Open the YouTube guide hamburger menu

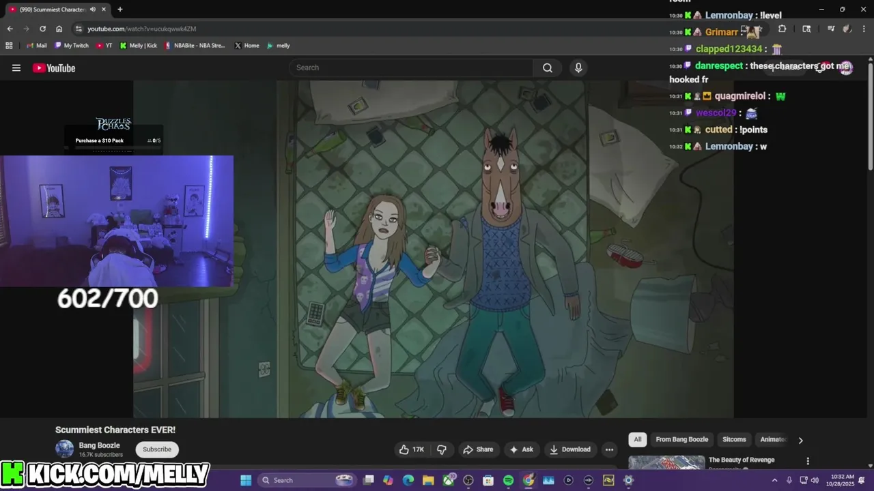pyautogui.click(x=16, y=68)
